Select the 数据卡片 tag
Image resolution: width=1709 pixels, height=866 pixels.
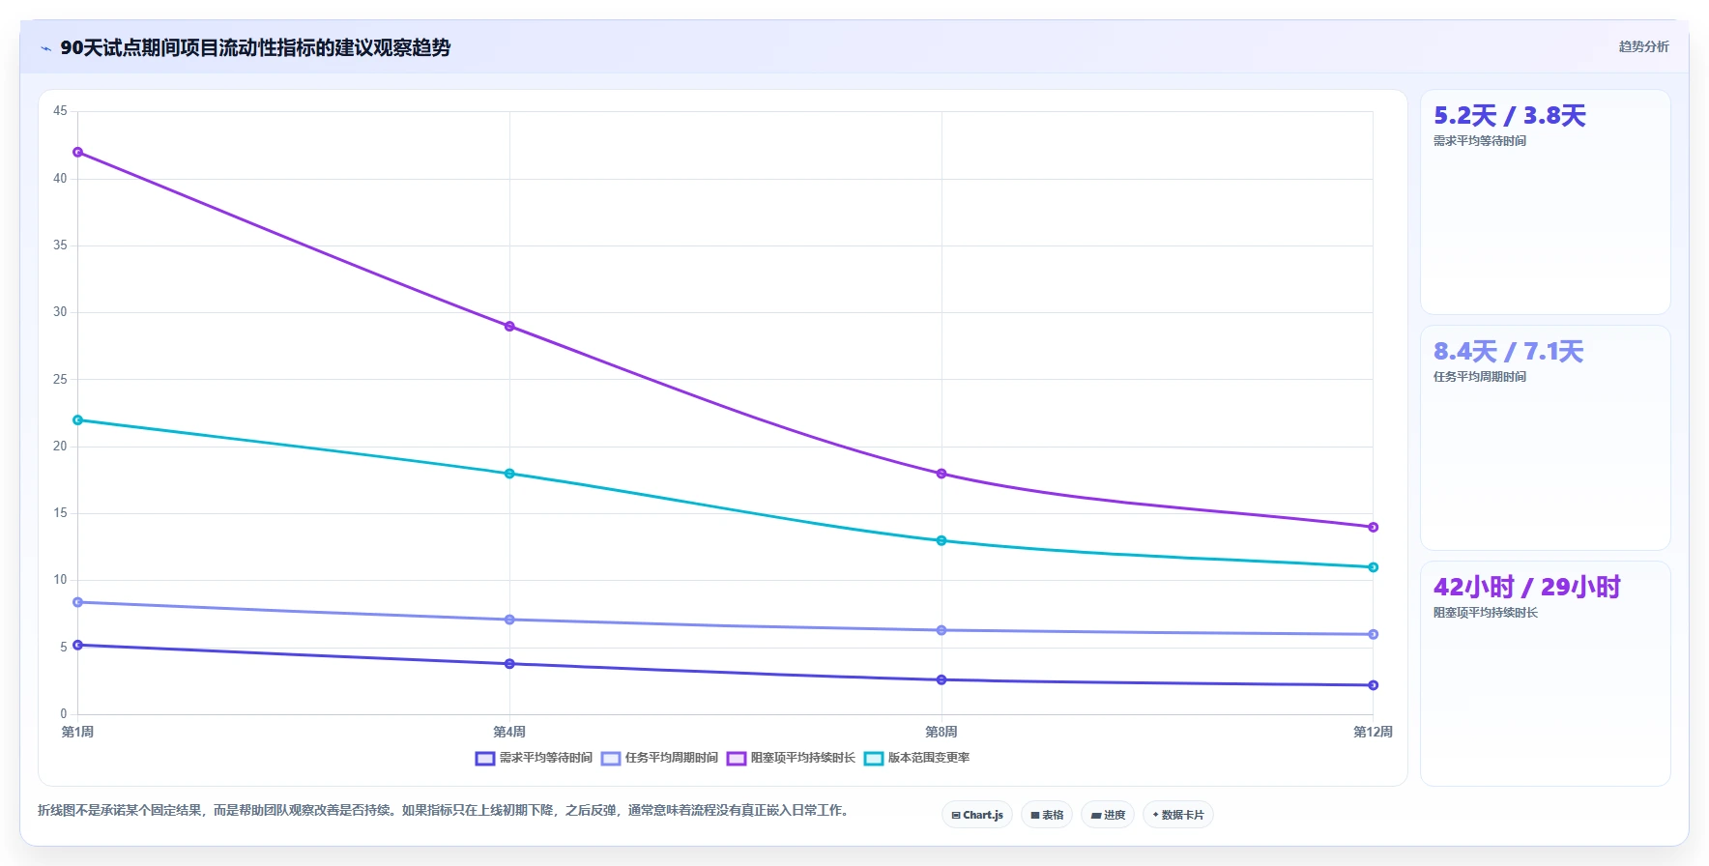(1178, 815)
